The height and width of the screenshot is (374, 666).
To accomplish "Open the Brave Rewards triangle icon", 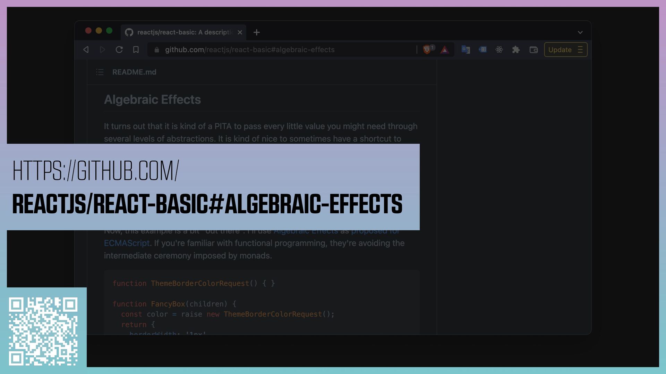I will pyautogui.click(x=445, y=50).
